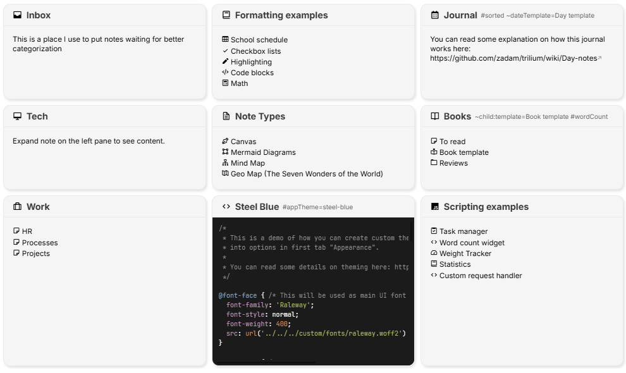Open the Reviews folder note

point(453,163)
